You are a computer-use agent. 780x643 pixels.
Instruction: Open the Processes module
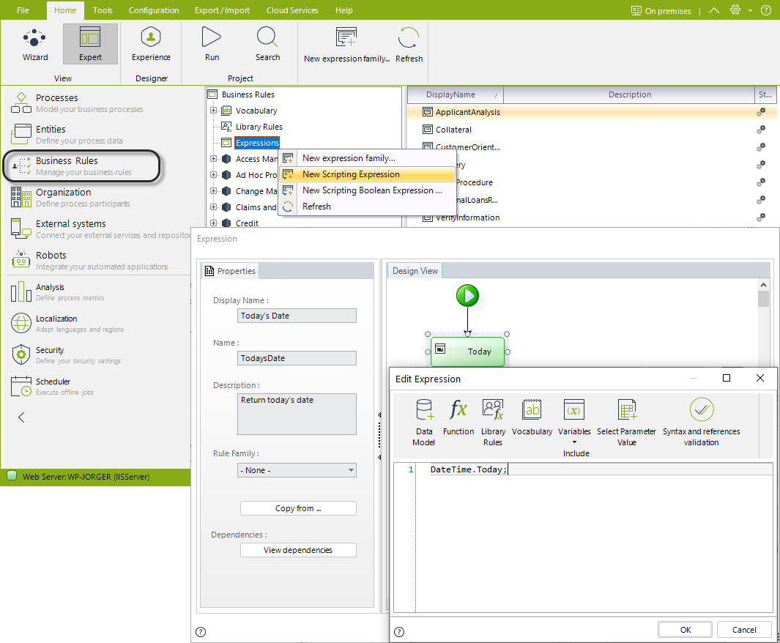point(77,103)
